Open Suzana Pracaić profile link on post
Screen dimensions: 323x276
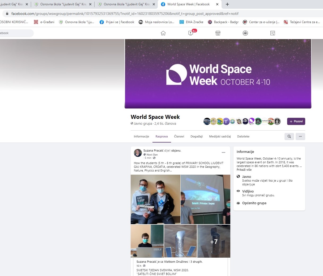[x=154, y=150]
